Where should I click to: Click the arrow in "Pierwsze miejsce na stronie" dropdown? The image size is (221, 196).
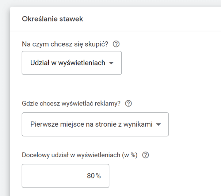coord(159,124)
